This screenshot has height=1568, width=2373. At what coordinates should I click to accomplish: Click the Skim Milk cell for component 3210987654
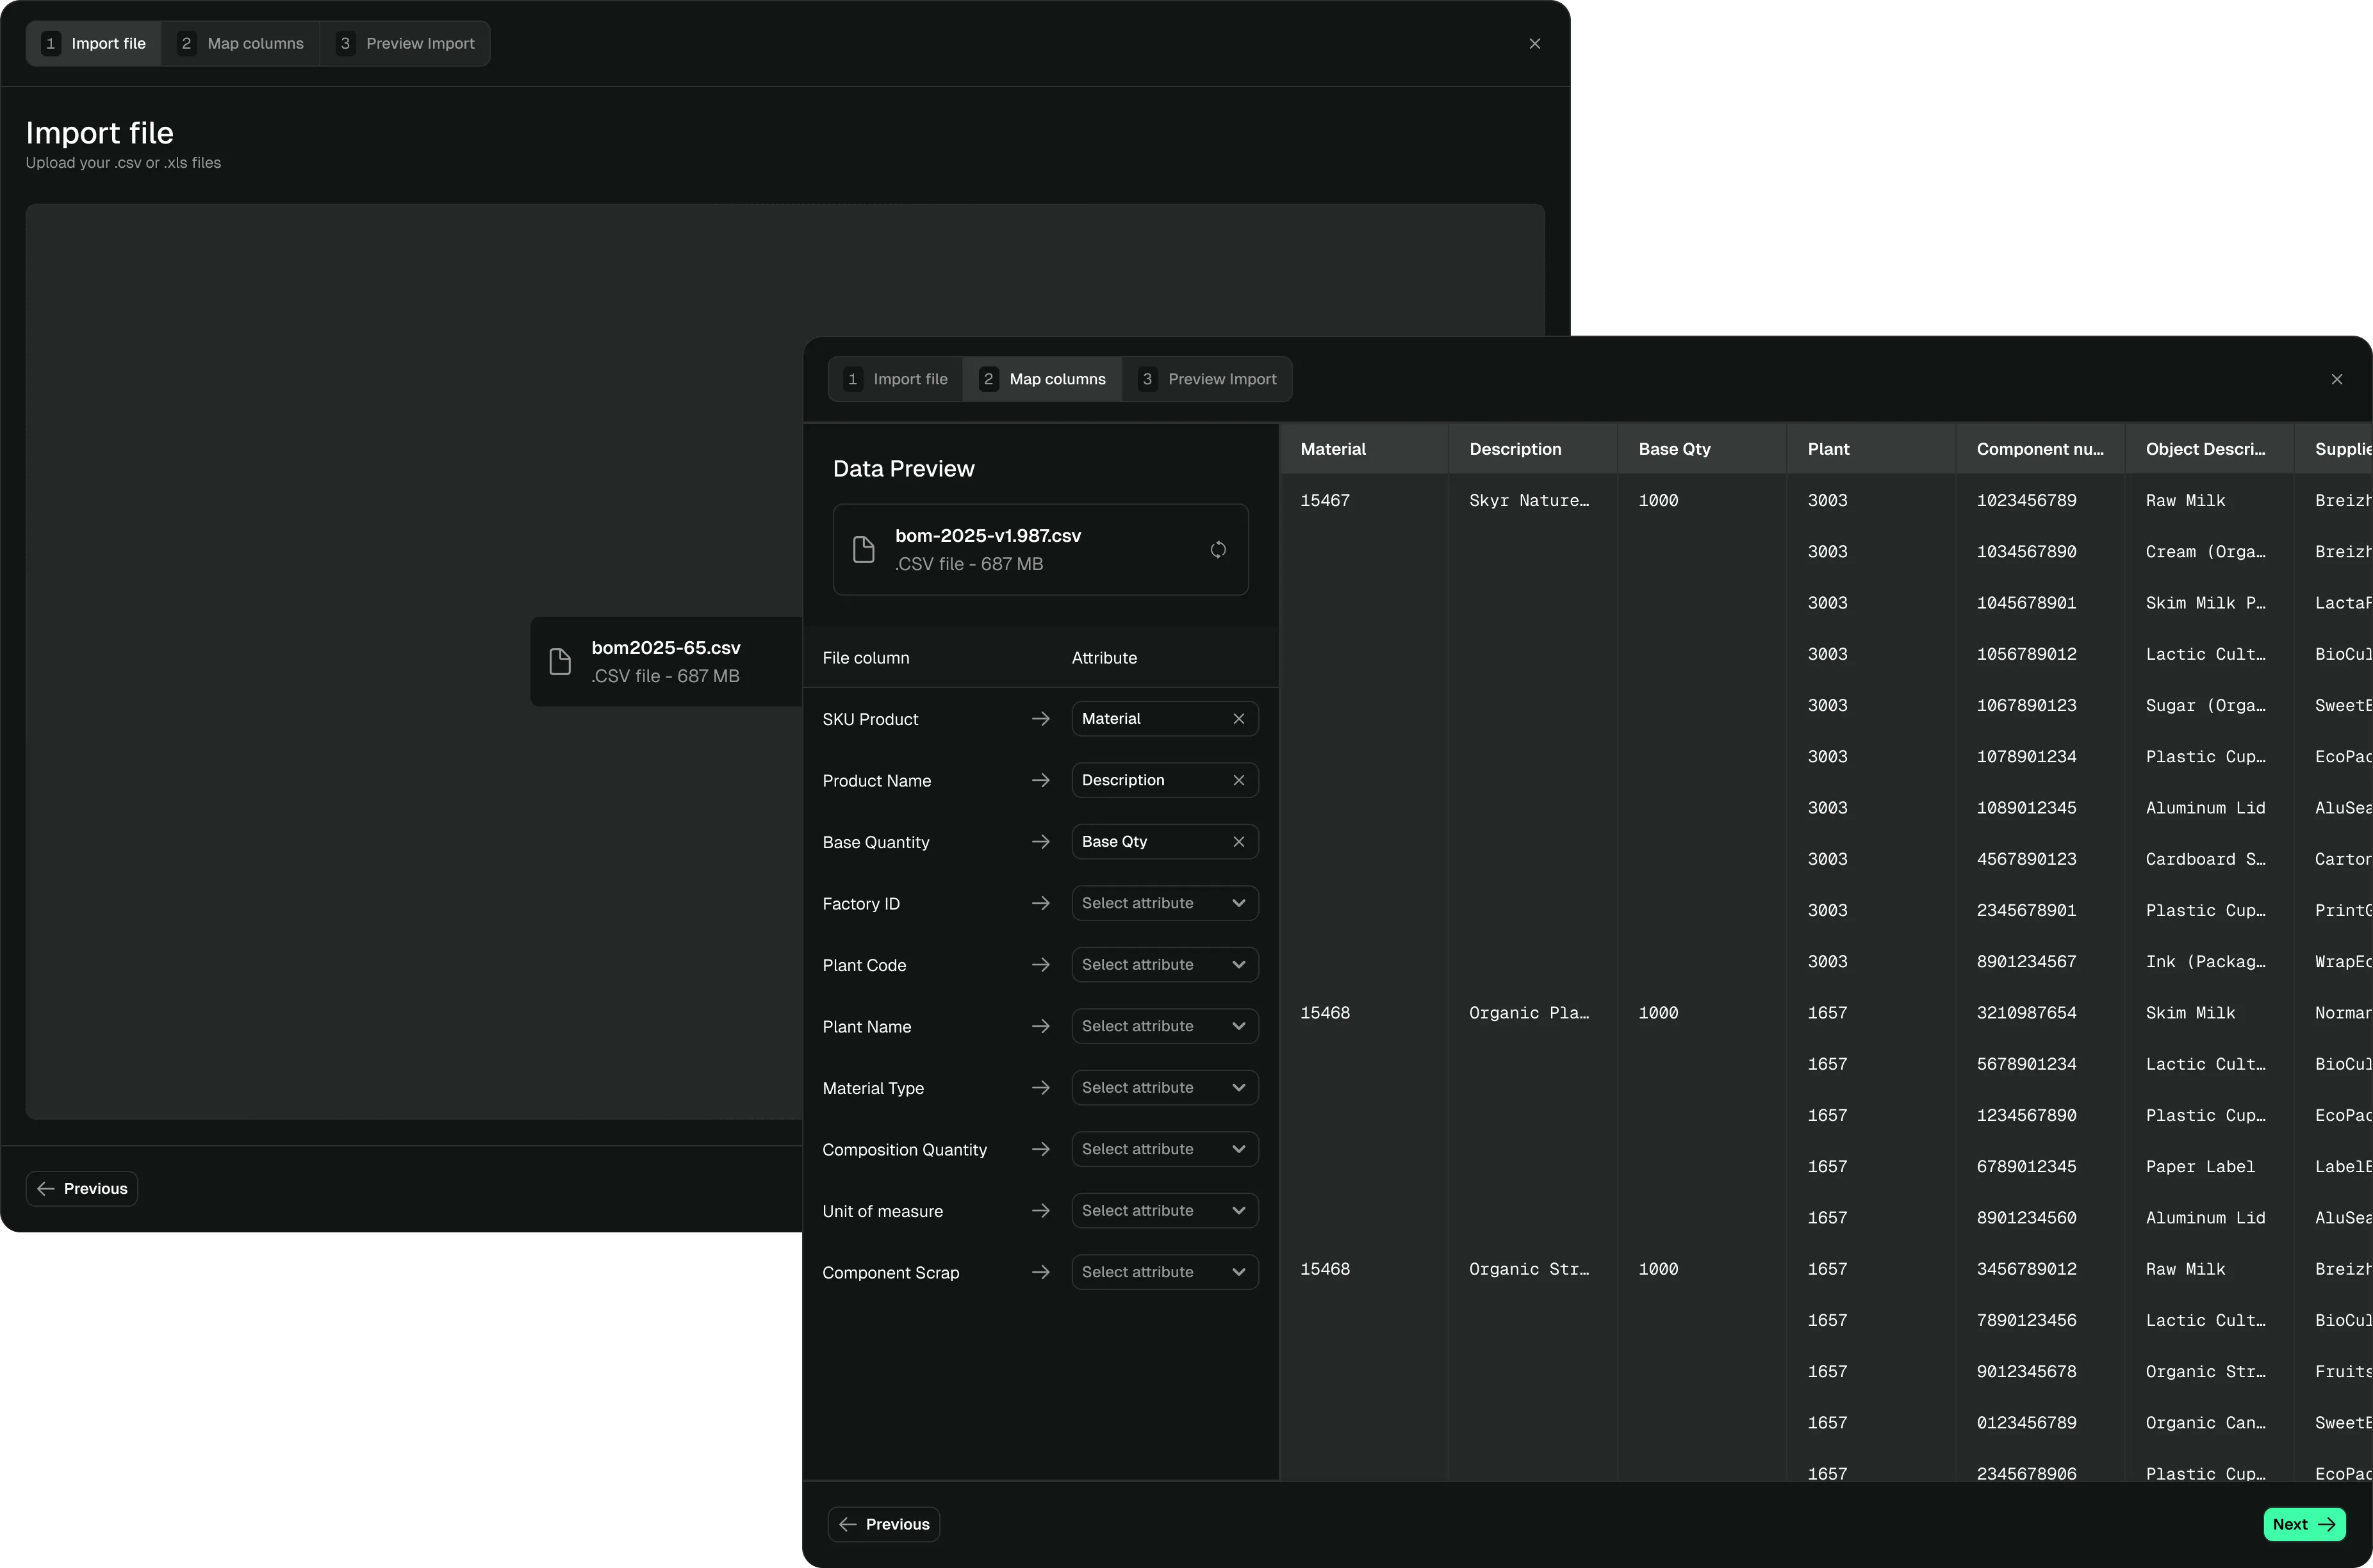click(2190, 1013)
